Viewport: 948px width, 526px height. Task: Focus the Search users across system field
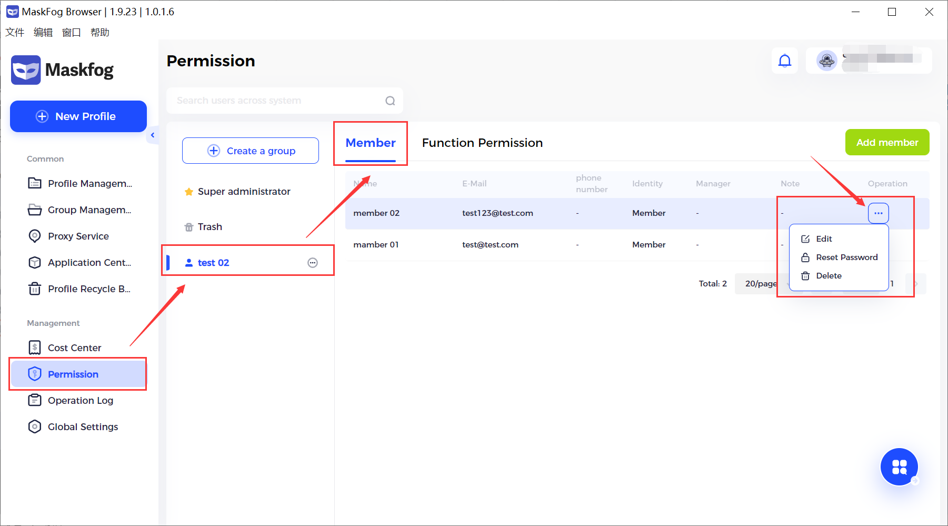tap(285, 101)
